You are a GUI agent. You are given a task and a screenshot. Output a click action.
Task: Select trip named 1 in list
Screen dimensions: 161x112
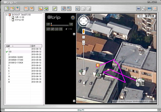(24, 49)
